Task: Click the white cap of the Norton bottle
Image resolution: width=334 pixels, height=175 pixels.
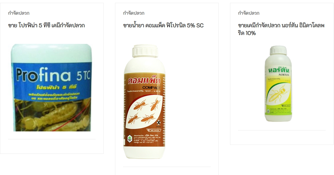Action: [278, 50]
